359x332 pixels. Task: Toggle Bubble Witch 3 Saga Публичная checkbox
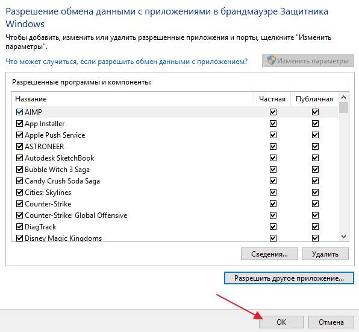click(315, 170)
